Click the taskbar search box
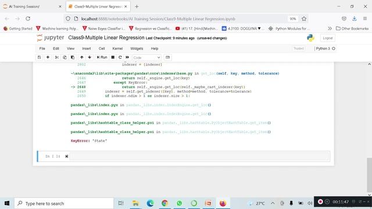 point(64,203)
